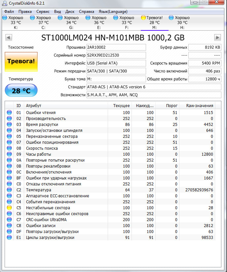The height and width of the screenshot is (272, 227).
Task: Click the Буква тома field M:
Action: click(116, 79)
